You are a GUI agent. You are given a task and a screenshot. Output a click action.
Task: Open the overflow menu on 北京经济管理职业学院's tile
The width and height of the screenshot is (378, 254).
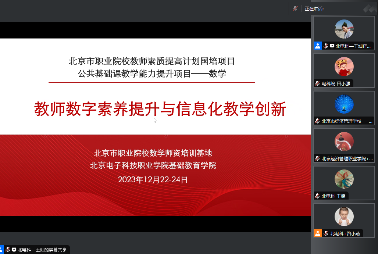[371, 159]
